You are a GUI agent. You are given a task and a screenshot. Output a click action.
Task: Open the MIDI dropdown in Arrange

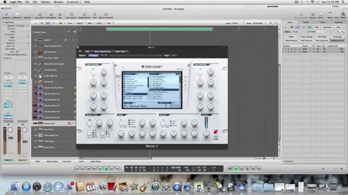[90, 23]
